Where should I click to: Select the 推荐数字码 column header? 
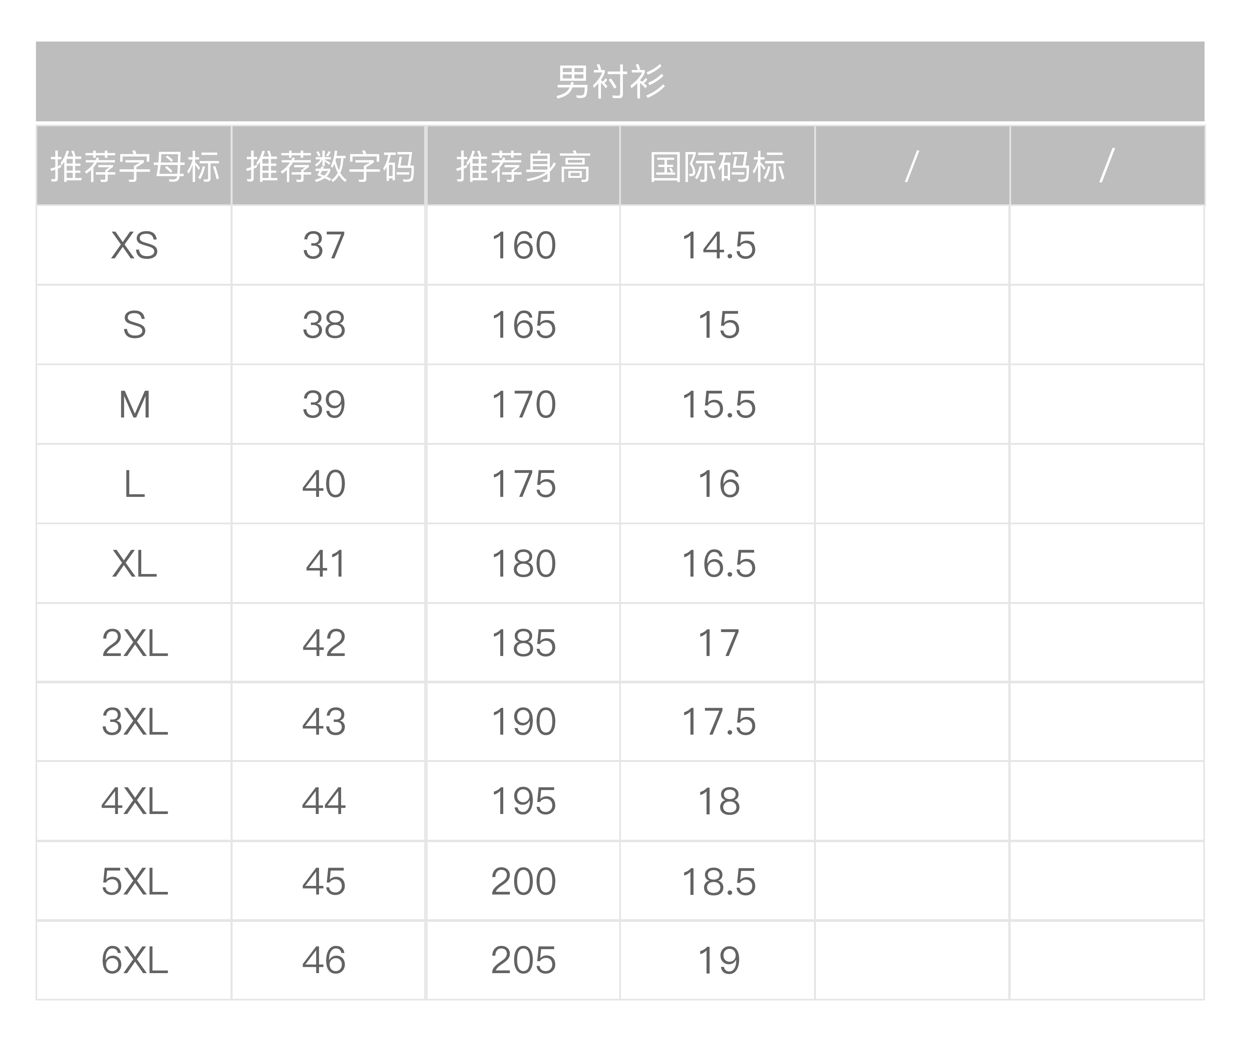pyautogui.click(x=329, y=166)
